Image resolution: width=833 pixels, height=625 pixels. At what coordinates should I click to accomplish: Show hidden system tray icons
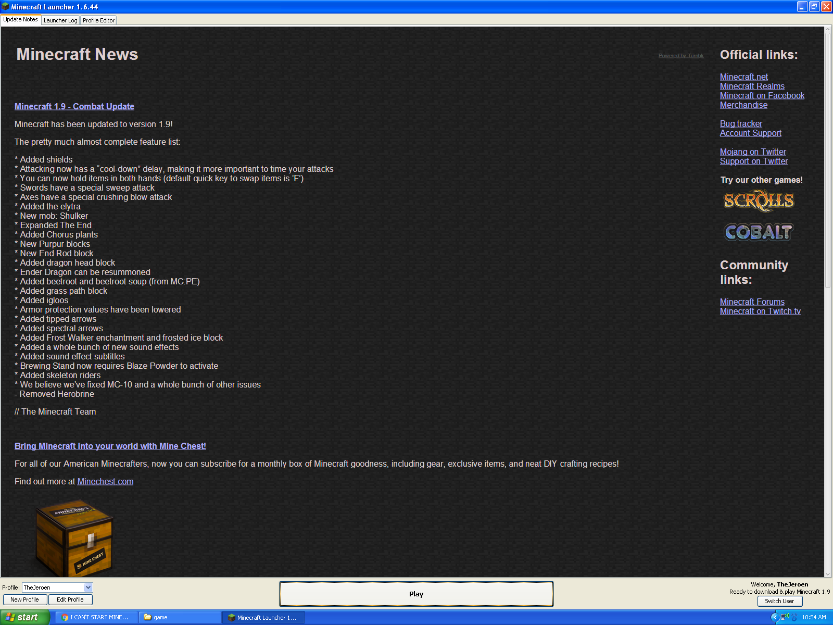774,617
